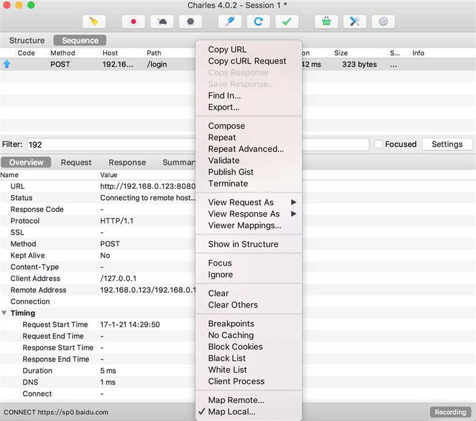Select the Status 'Connecting to remote host' row
Screen dimensions: 476x421
pyautogui.click(x=98, y=198)
